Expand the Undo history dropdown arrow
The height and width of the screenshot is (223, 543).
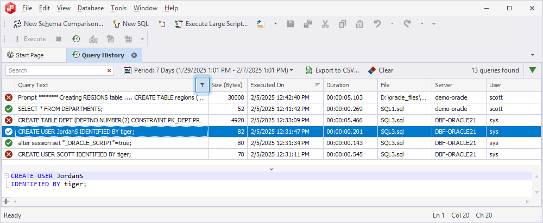pyautogui.click(x=393, y=24)
